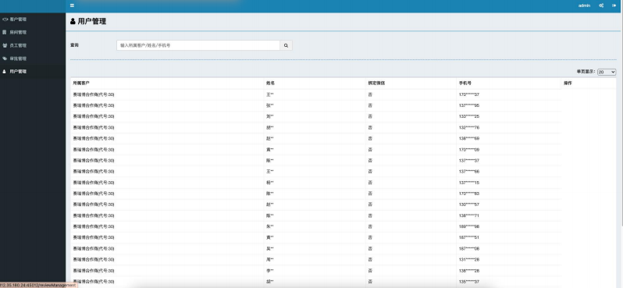Image resolution: width=623 pixels, height=288 pixels.
Task: Click the magnifier search button
Action: tap(286, 46)
